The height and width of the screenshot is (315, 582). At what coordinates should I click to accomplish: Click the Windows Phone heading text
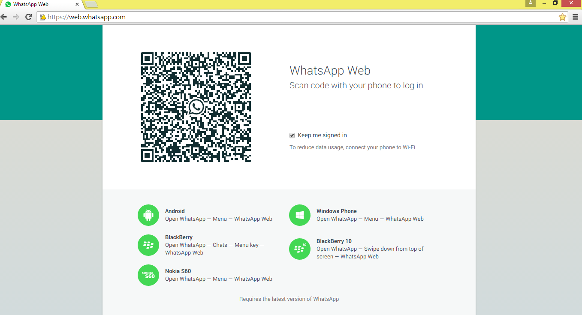[337, 211]
